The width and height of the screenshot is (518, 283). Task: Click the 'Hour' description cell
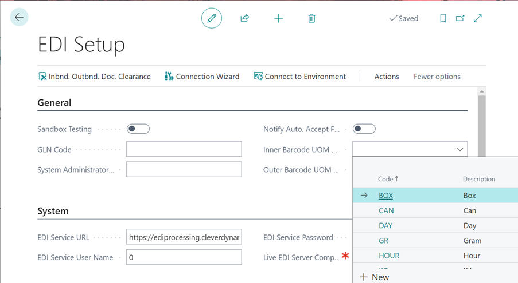point(472,256)
